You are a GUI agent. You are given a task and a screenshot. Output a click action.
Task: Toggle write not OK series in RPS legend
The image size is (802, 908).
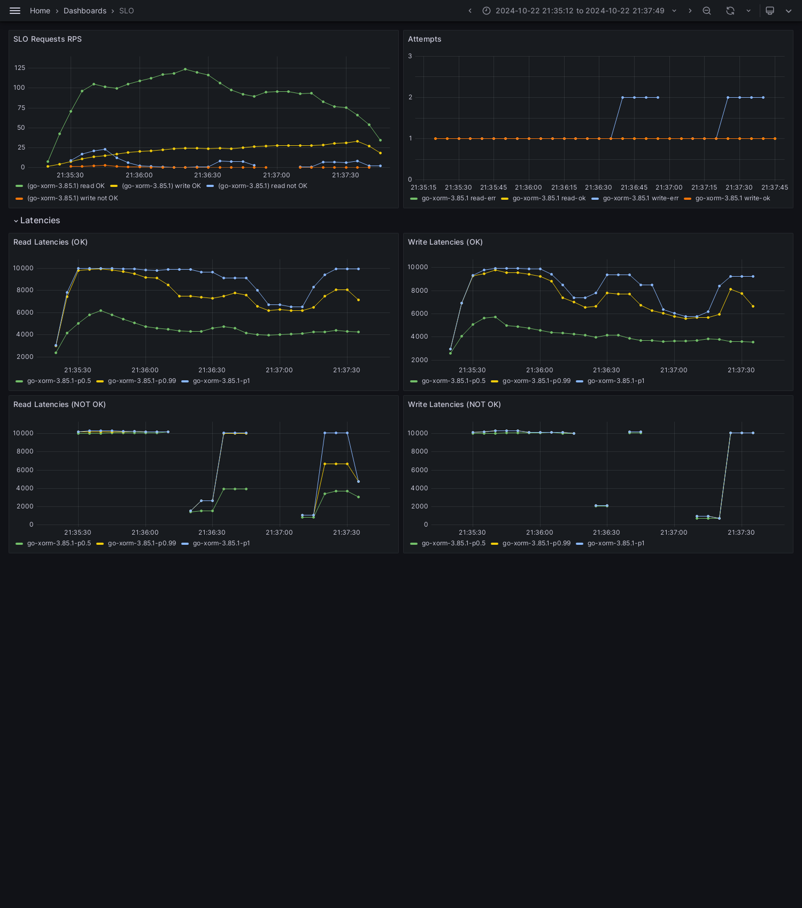pos(73,198)
